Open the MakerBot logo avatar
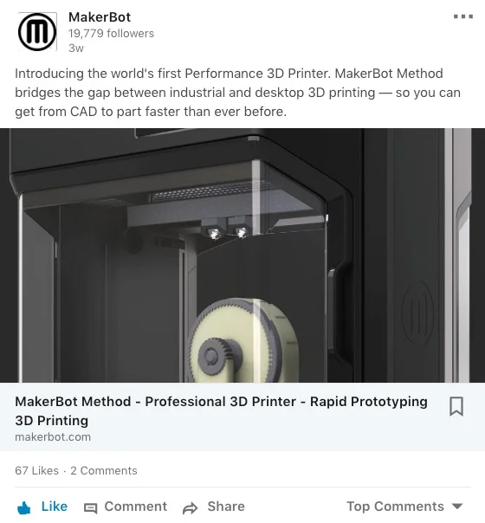 tap(37, 32)
